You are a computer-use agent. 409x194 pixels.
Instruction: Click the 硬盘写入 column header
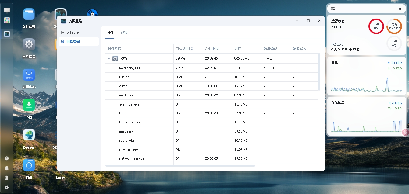[299, 49]
